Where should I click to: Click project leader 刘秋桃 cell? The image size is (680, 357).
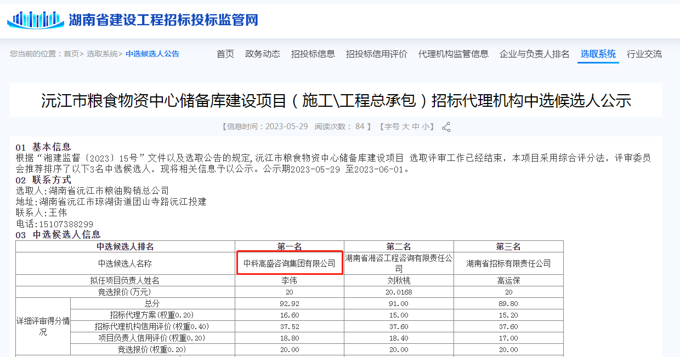coord(399,280)
